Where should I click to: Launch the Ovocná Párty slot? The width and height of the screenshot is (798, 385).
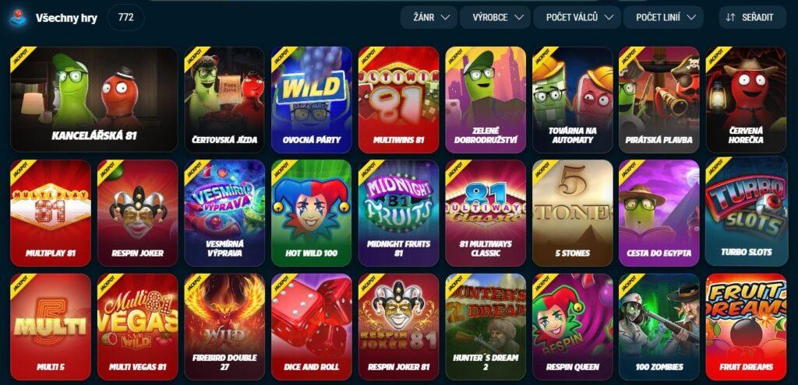pos(312,100)
